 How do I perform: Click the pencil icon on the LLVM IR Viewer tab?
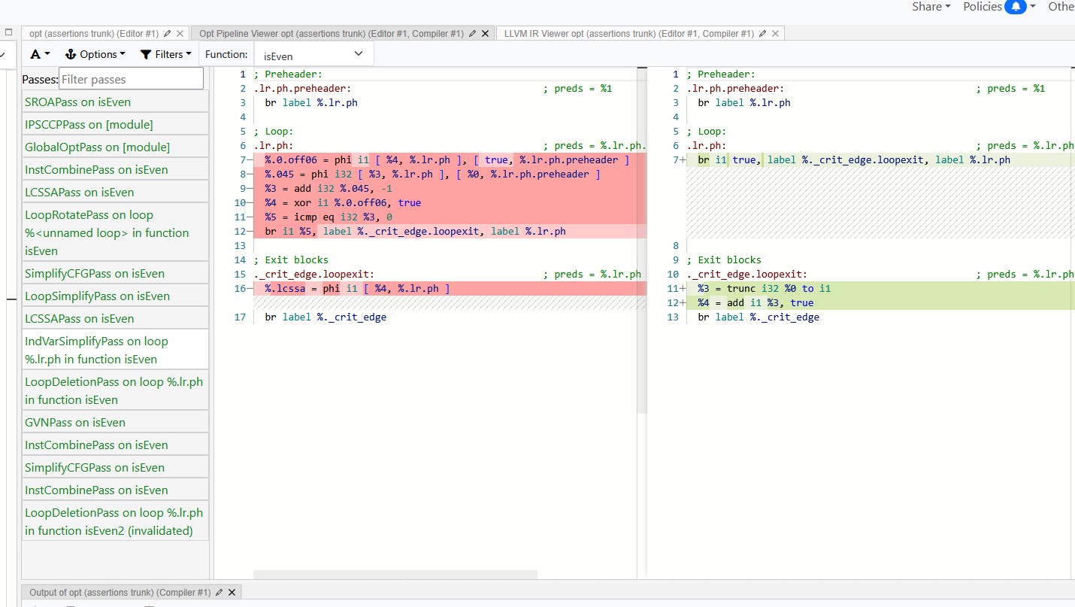(762, 34)
